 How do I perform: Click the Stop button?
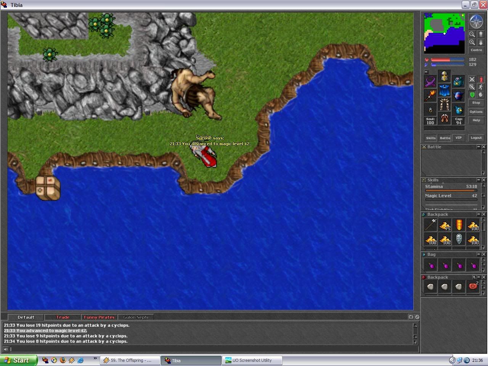pos(476,103)
